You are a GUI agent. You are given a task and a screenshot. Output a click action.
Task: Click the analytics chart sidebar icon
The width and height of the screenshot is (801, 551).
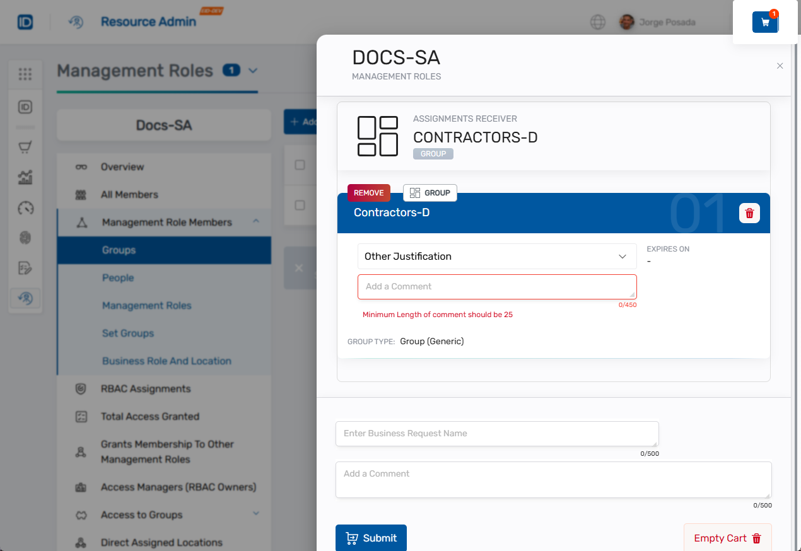[x=25, y=178]
